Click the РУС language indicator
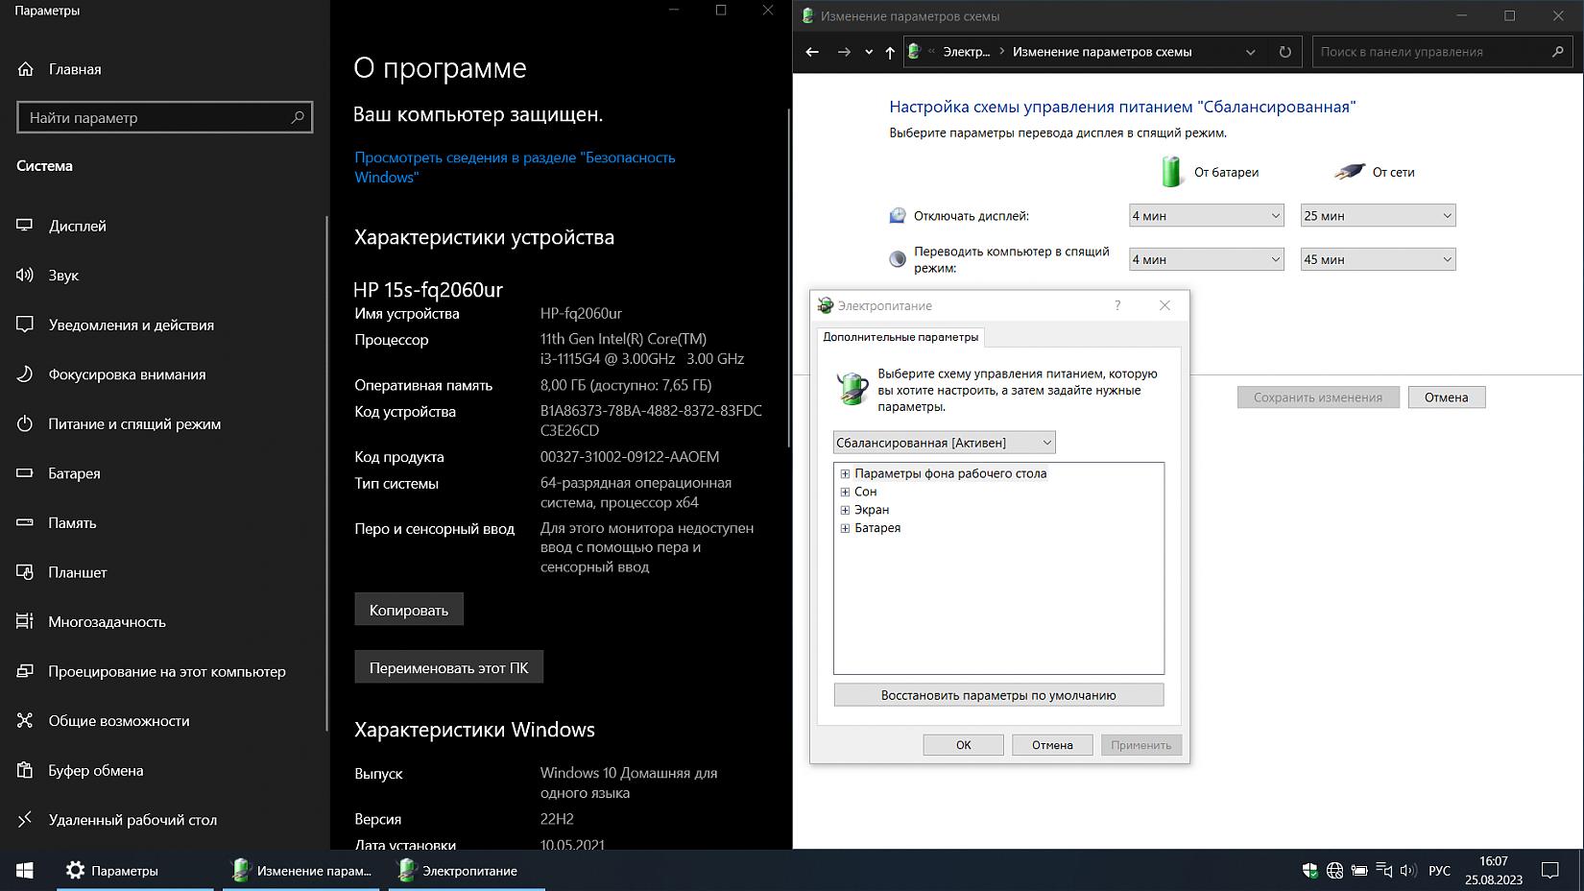 click(1440, 871)
